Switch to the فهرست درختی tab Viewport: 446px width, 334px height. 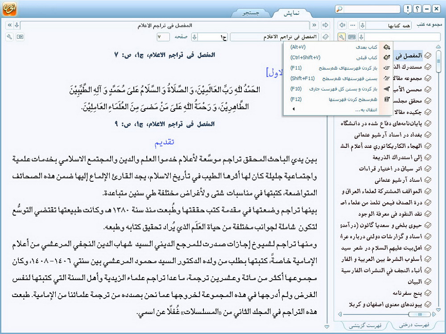click(x=414, y=325)
